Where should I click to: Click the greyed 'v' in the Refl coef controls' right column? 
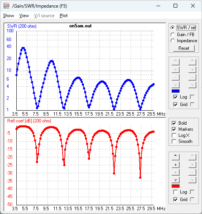[x=192, y=180]
